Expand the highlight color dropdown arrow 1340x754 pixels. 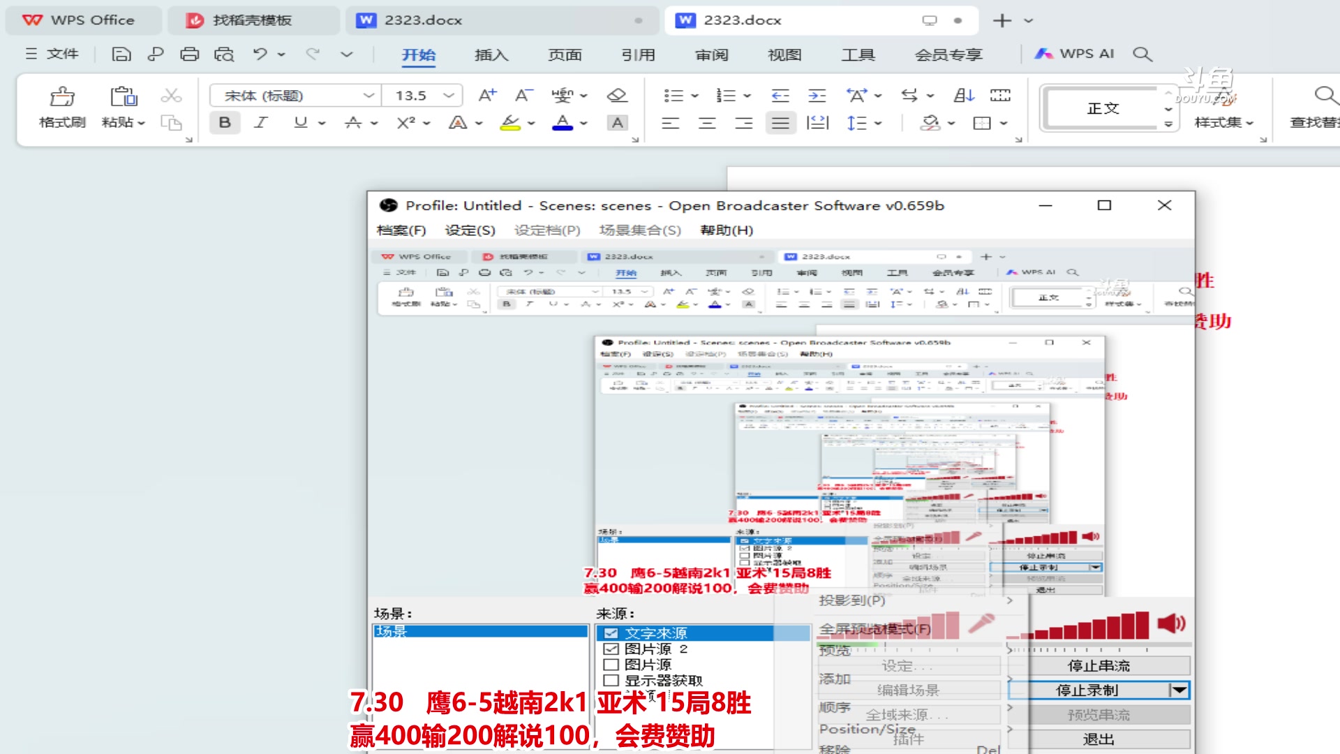[x=531, y=124]
